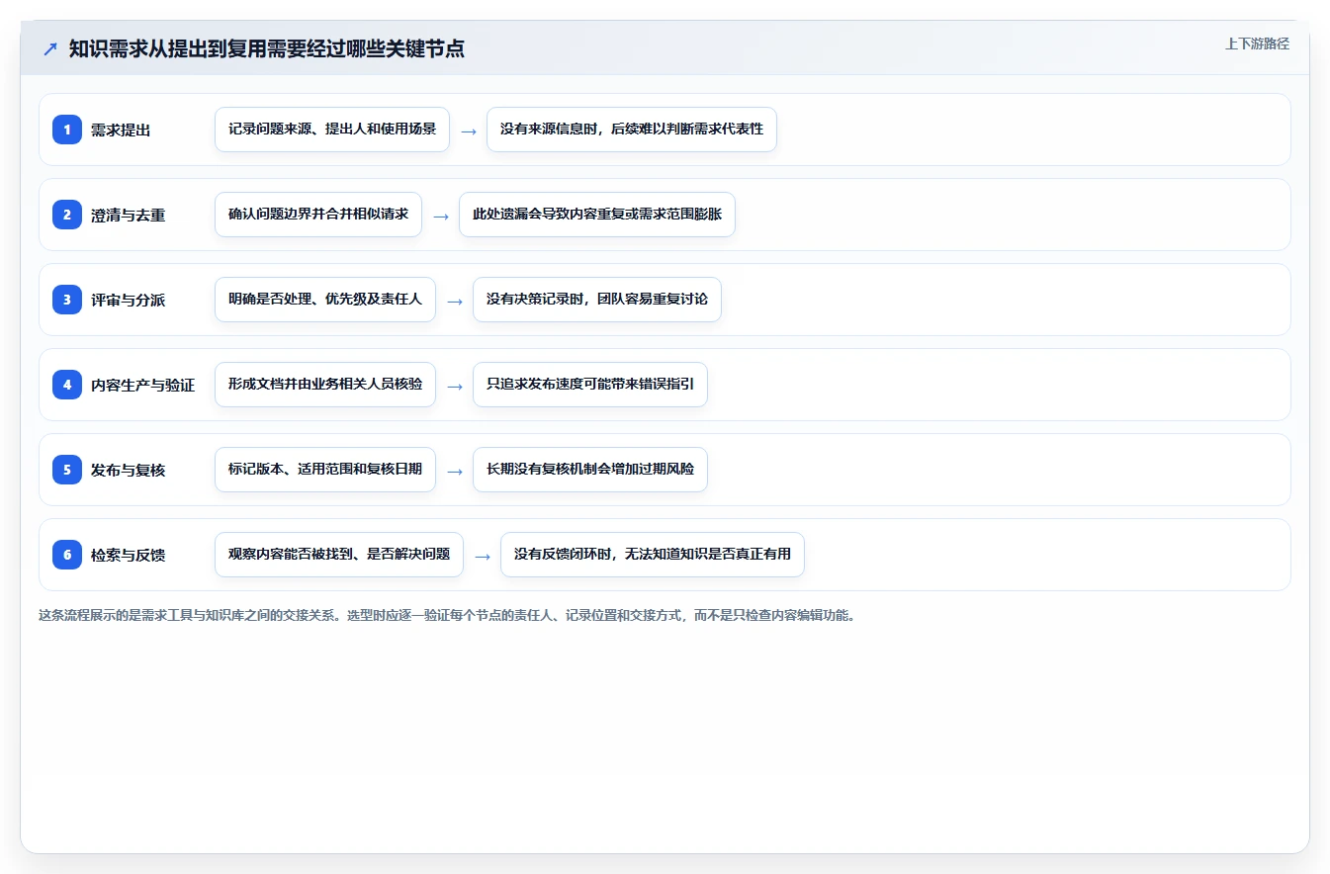Select the page title 知识需求从提出到复用需要经过哪些关键节点
The height and width of the screenshot is (874, 1330).
[x=267, y=49]
